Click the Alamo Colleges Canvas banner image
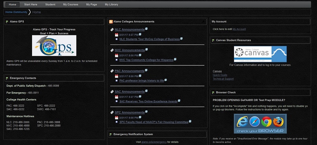317x145 pixels. click(260, 54)
